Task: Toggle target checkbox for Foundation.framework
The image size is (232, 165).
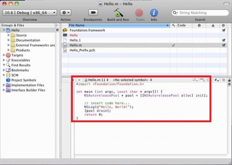Action: point(223,30)
